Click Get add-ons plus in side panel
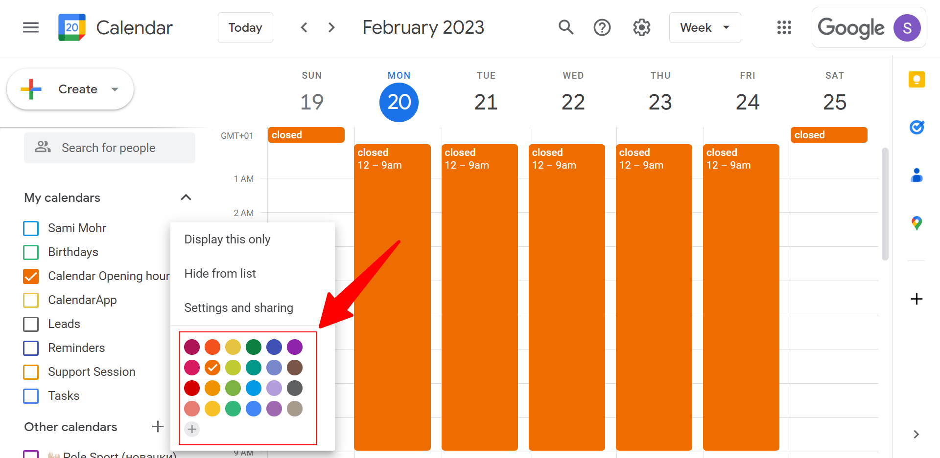The width and height of the screenshot is (940, 458). [916, 299]
